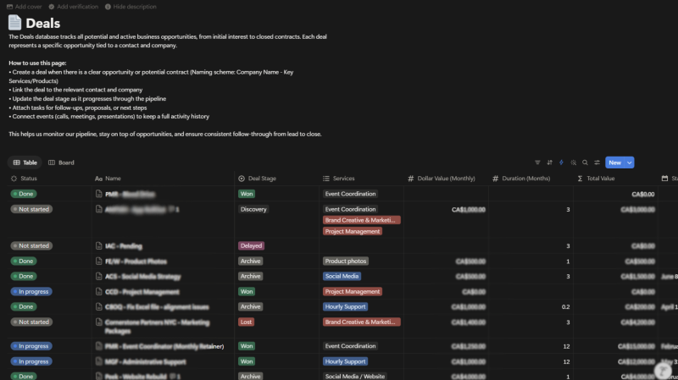Change In progress status of CCD row
678x380 pixels.
(x=31, y=291)
